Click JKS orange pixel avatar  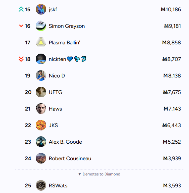point(41,125)
